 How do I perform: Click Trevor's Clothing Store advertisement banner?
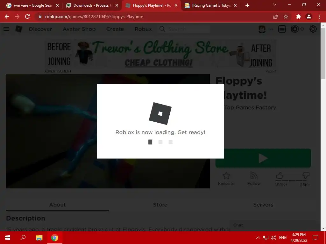(160, 54)
